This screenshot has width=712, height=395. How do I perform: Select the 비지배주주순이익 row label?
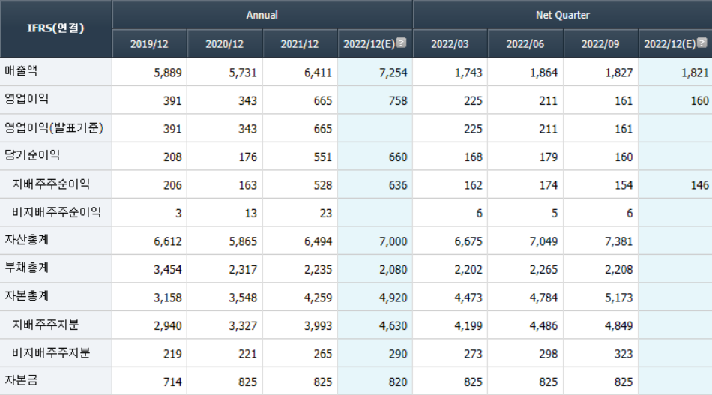pyautogui.click(x=56, y=212)
